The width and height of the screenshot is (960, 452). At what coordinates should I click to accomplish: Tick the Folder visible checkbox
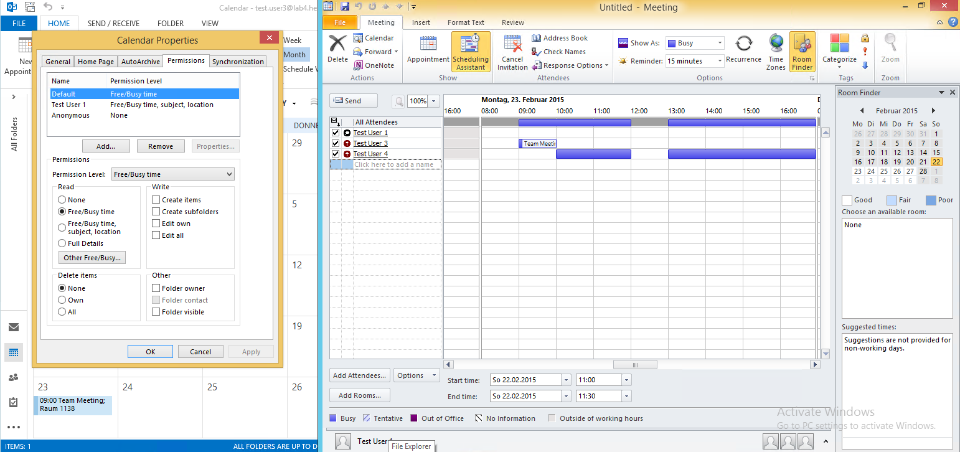156,312
